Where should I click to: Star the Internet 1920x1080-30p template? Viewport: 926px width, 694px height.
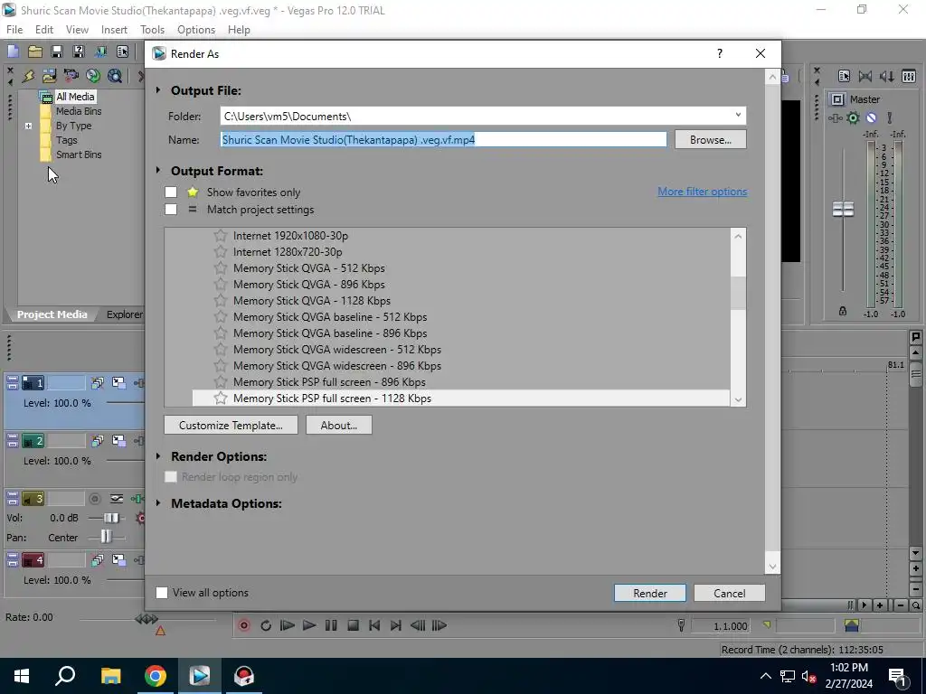(221, 236)
